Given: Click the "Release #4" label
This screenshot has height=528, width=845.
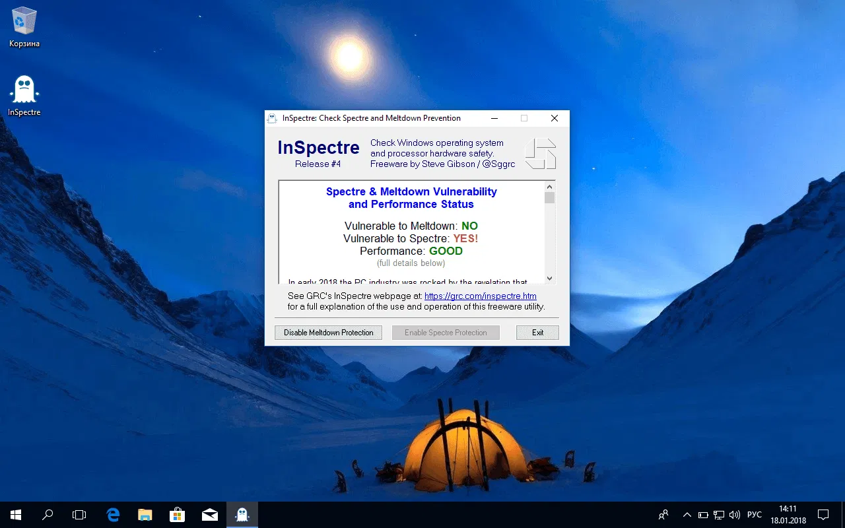Looking at the screenshot, I should tap(318, 164).
